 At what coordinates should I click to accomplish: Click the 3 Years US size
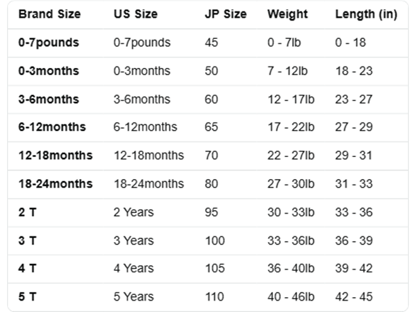pyautogui.click(x=134, y=241)
